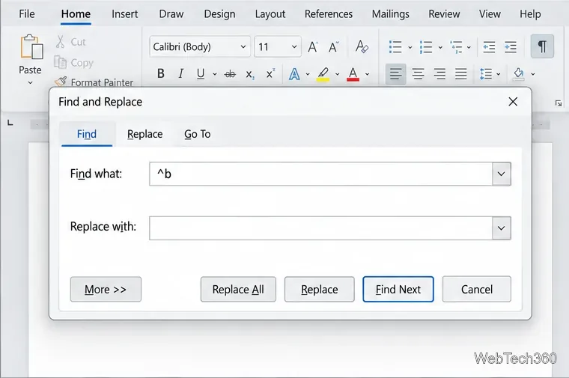Expand bullet library arrow
Image resolution: width=569 pixels, height=378 pixels.
[x=410, y=47]
